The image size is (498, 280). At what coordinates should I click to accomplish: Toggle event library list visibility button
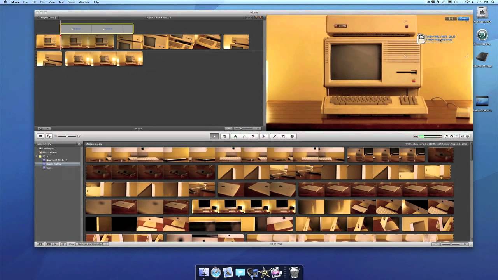[40, 244]
